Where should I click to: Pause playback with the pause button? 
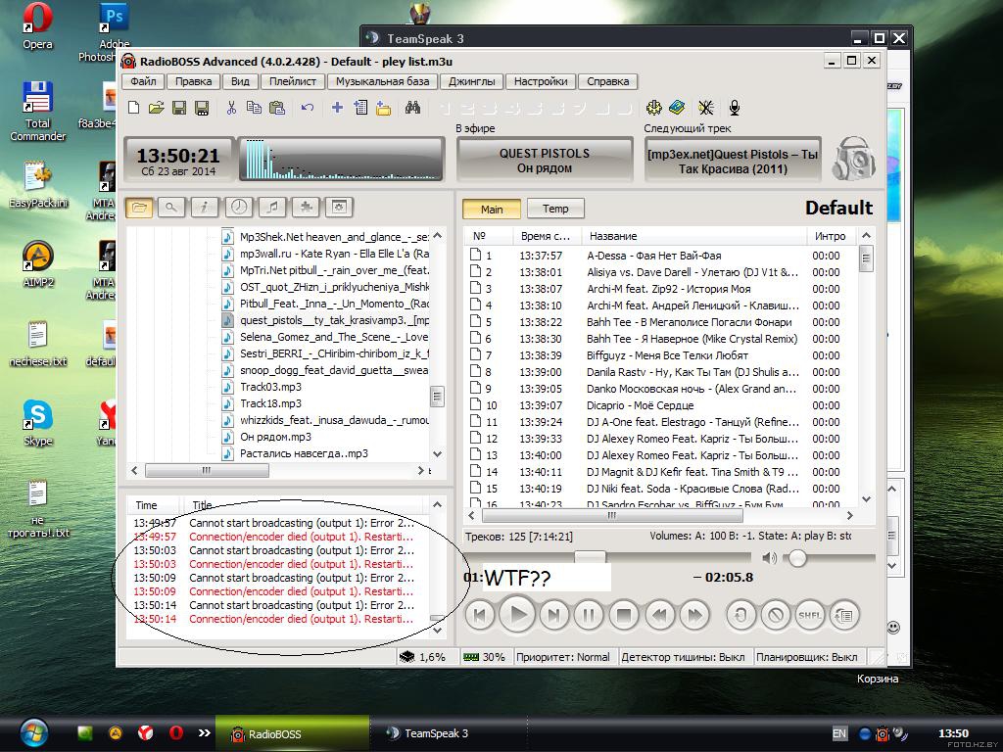click(x=589, y=615)
